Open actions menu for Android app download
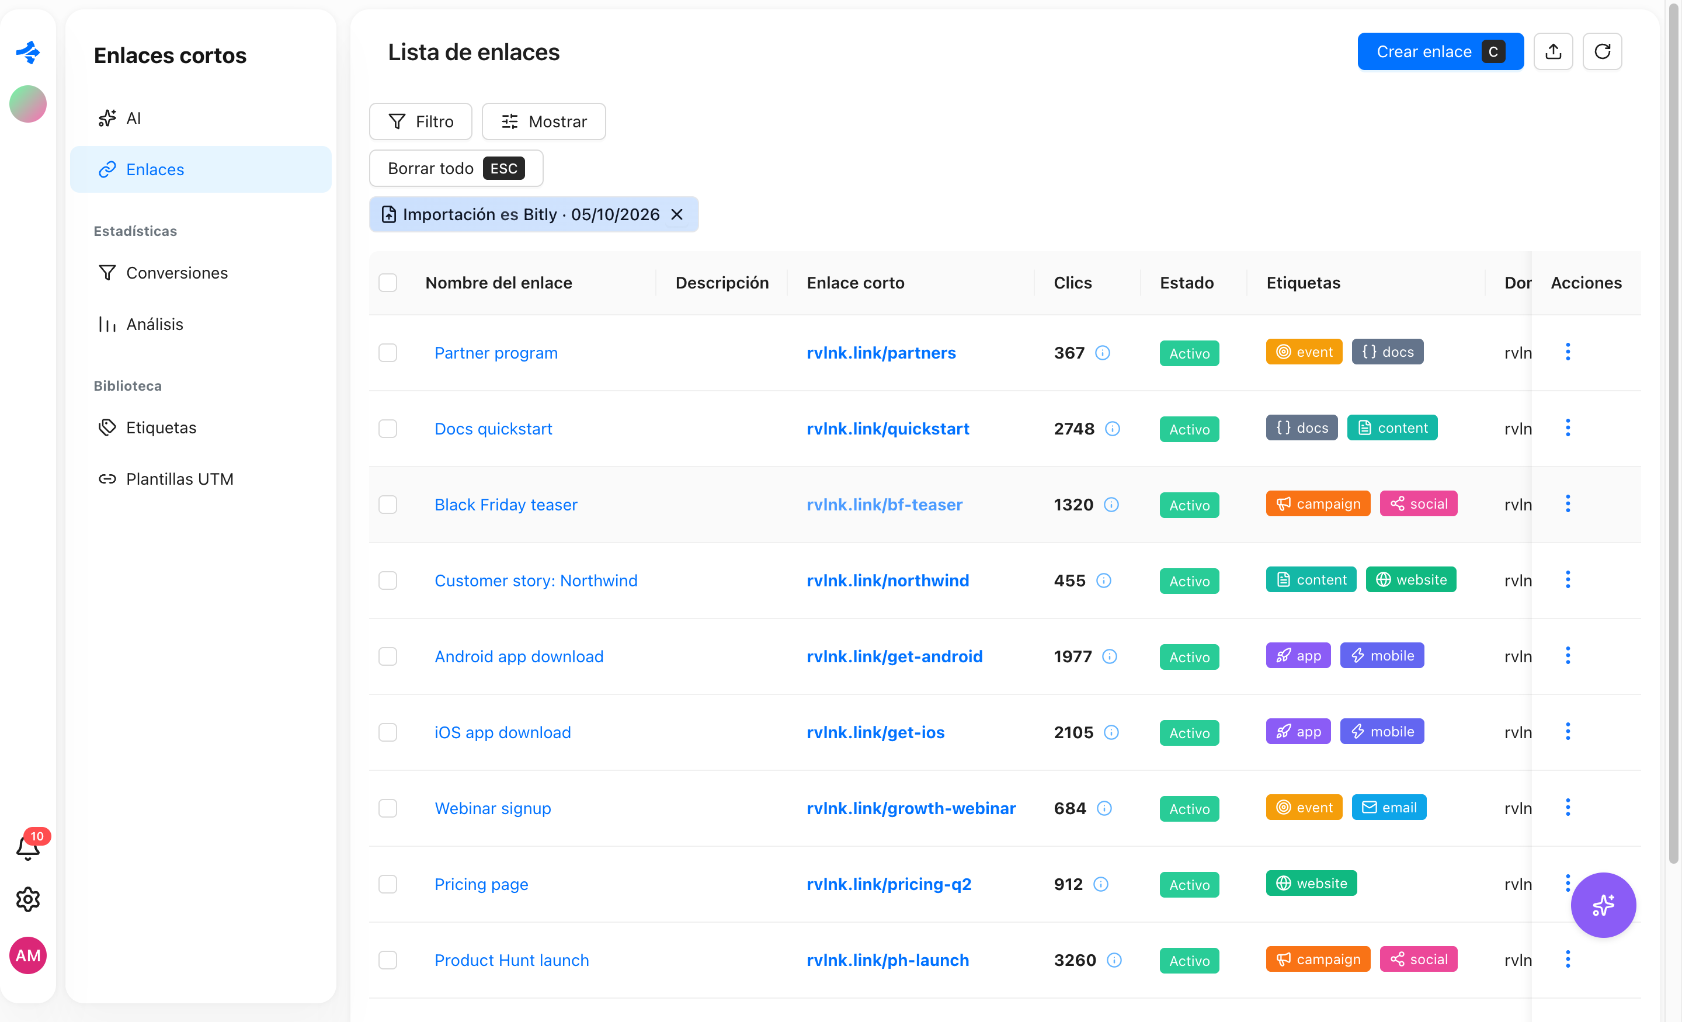 (1568, 655)
